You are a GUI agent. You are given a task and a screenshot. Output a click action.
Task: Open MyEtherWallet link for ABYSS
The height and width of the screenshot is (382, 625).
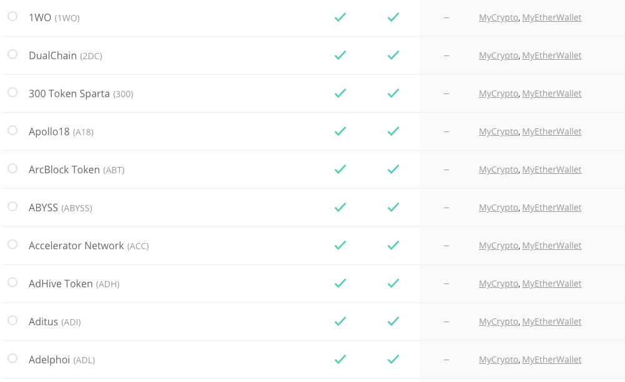pos(552,208)
